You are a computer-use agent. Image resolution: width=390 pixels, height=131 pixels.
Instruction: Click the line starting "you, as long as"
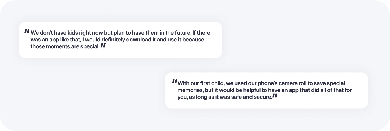225,97
